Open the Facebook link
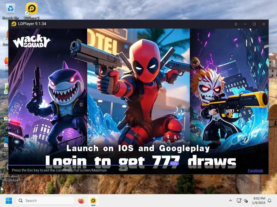The image size is (277, 207). click(255, 170)
